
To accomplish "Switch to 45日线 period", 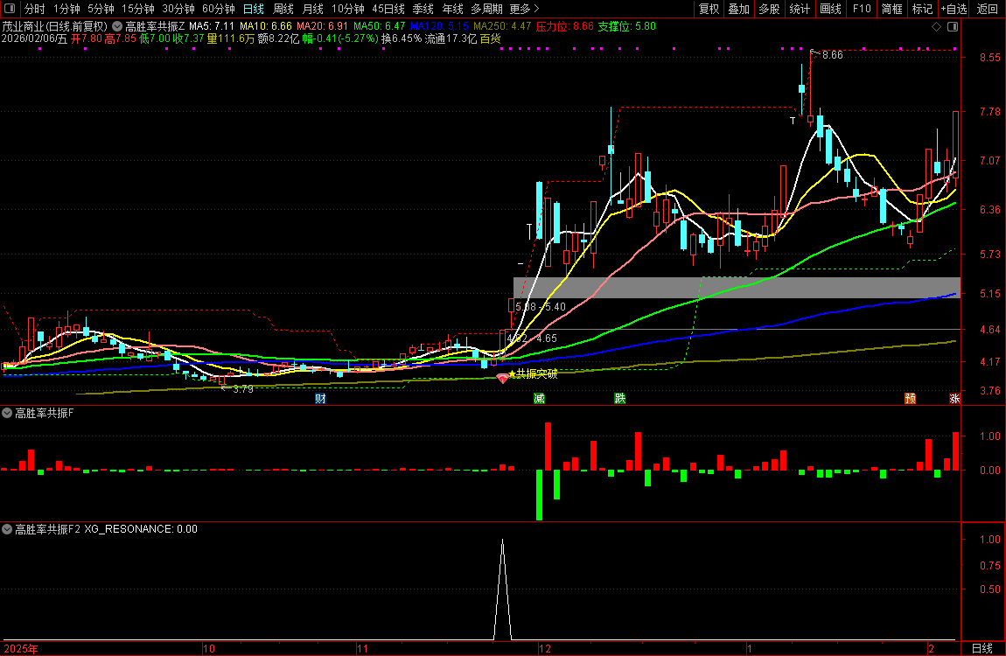I will click(388, 9).
